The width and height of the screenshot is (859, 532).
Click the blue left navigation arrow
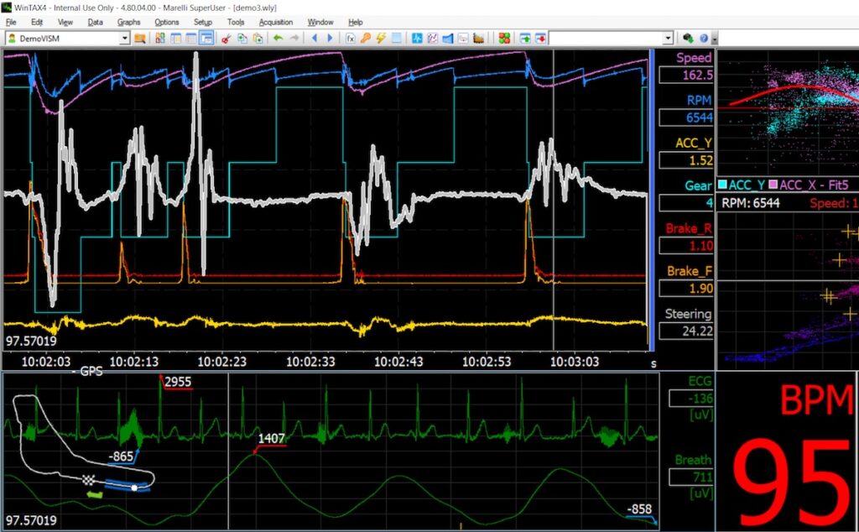point(315,39)
